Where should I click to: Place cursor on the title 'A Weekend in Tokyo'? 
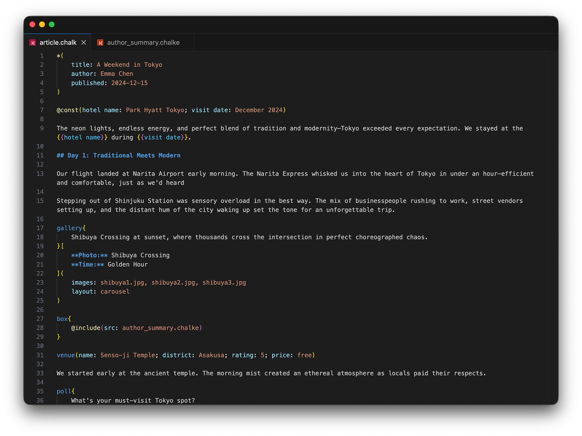129,64
